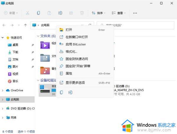Open the see more ellipsis in toolbar

tap(135, 13)
